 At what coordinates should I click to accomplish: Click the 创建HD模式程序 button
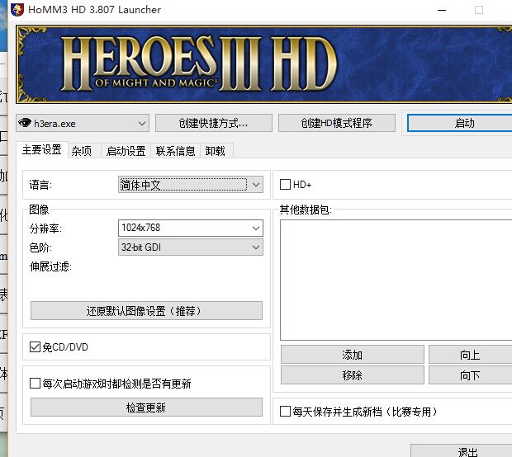tap(337, 123)
